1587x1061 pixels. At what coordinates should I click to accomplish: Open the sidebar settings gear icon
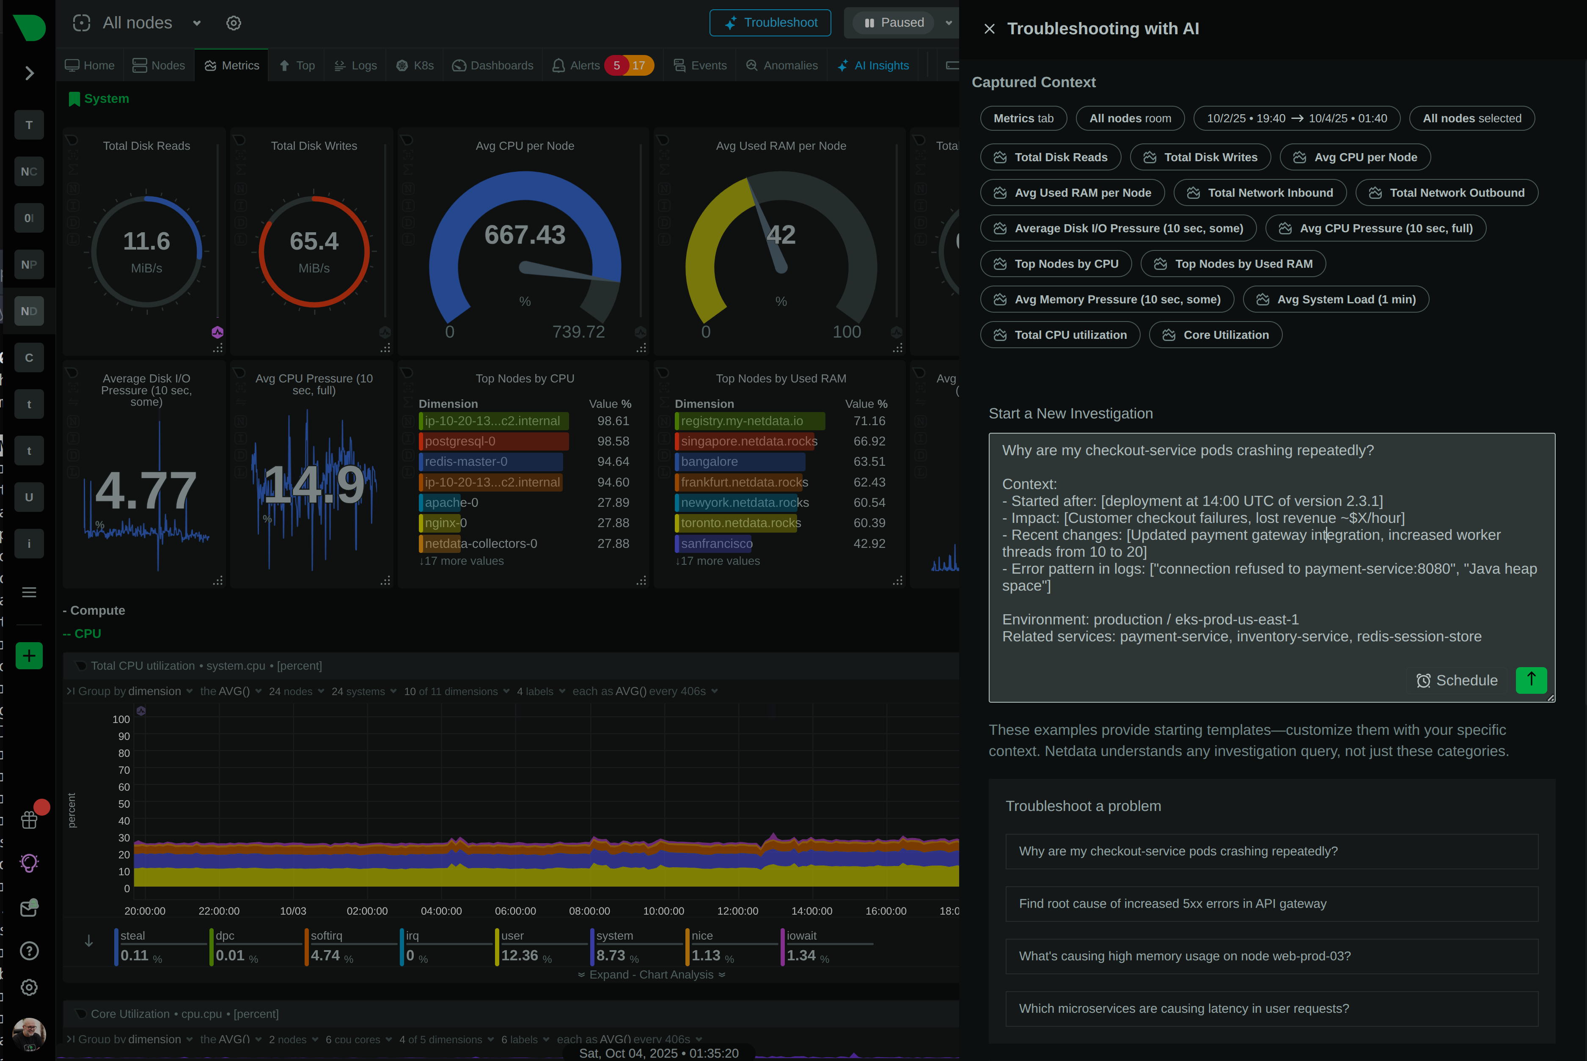click(29, 987)
